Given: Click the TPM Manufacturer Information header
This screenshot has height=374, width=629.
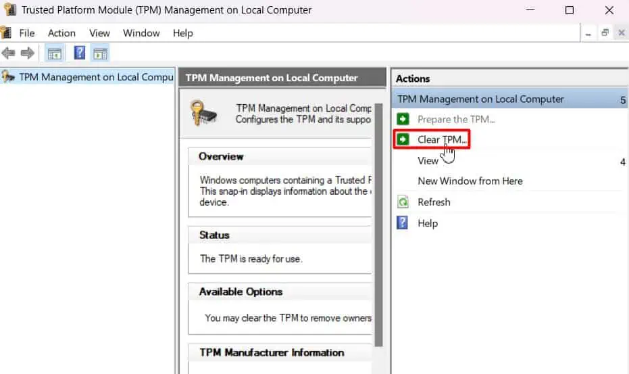Looking at the screenshot, I should tap(272, 352).
